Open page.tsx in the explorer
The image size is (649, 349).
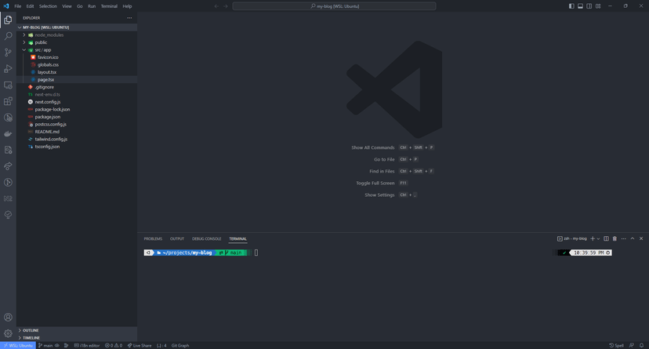tap(77, 79)
